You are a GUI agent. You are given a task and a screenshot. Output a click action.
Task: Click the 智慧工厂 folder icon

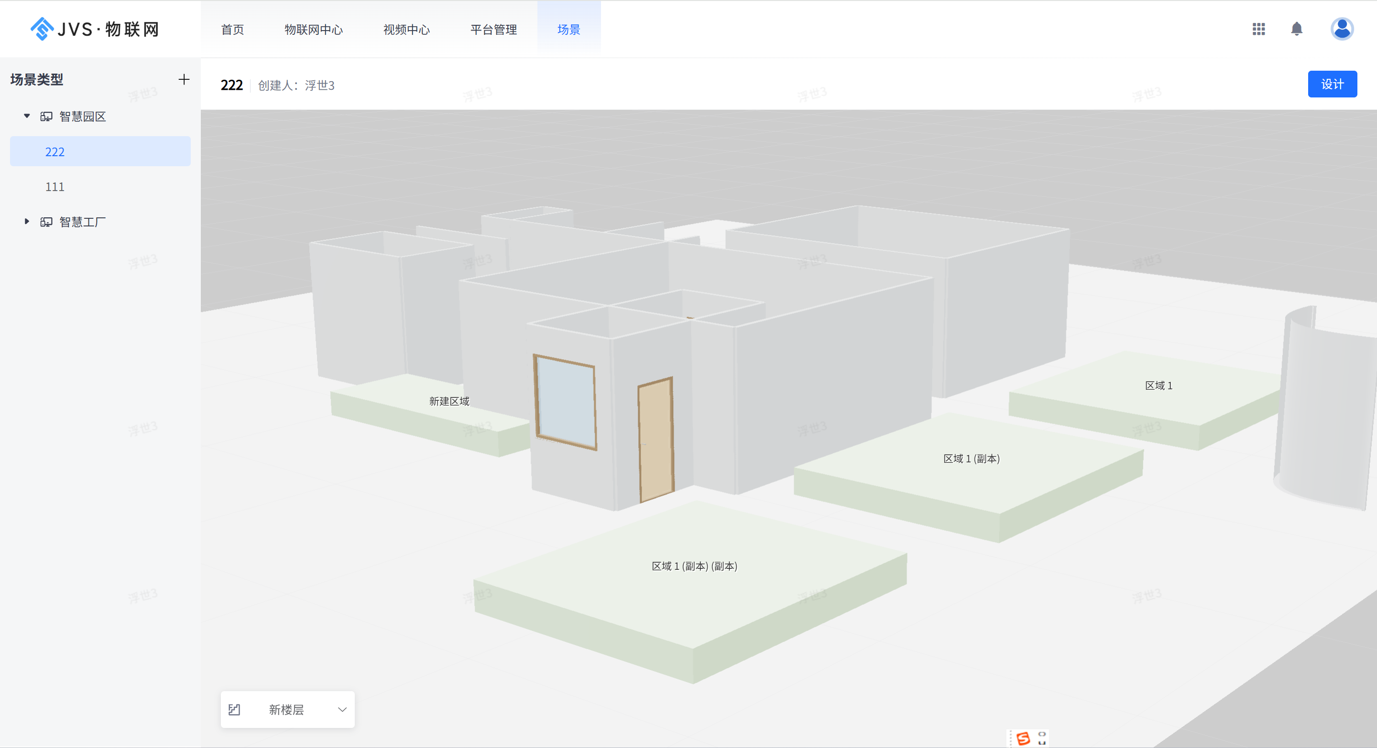(x=46, y=222)
